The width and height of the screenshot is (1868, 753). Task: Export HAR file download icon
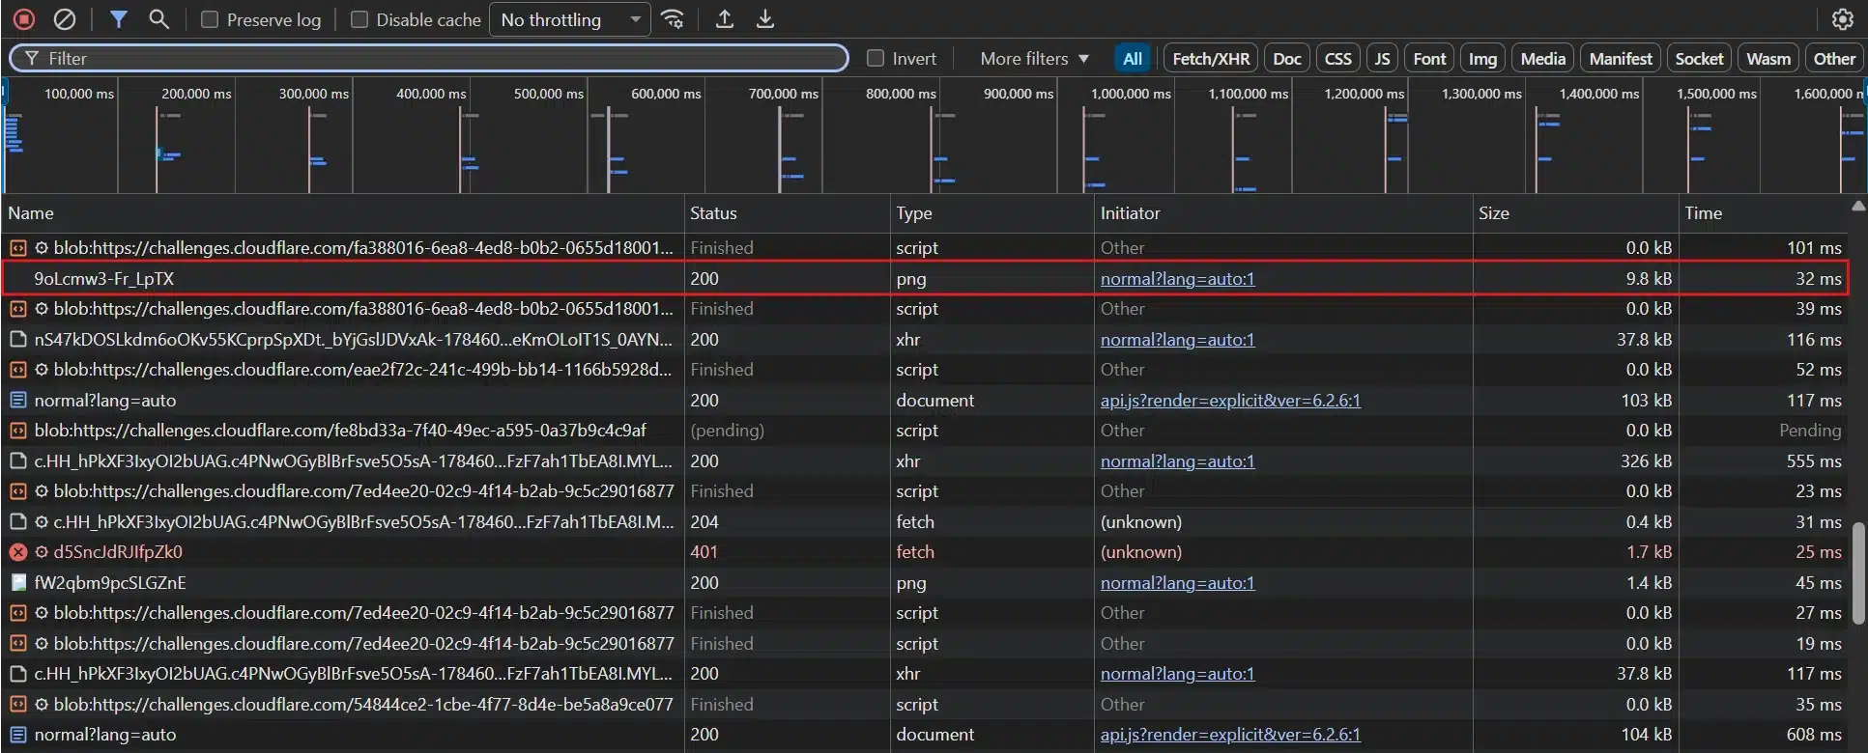(765, 19)
